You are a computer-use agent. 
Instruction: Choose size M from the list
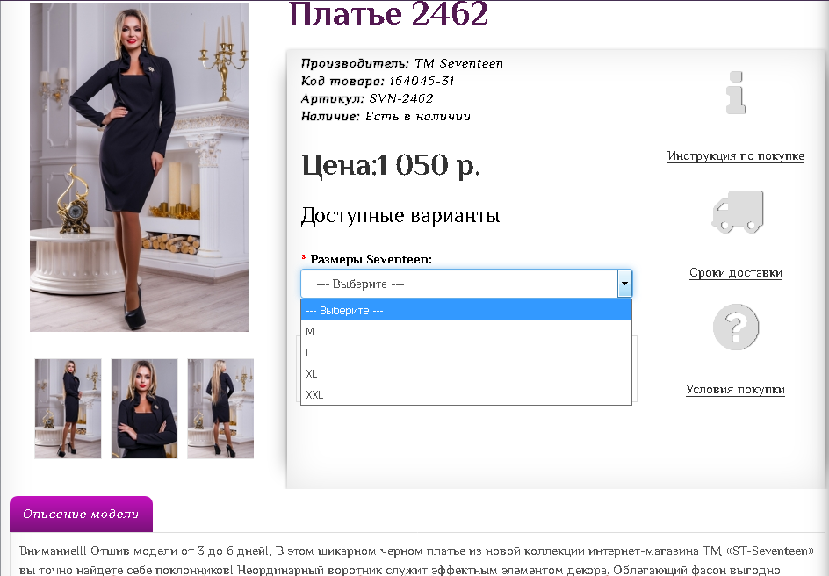(465, 331)
